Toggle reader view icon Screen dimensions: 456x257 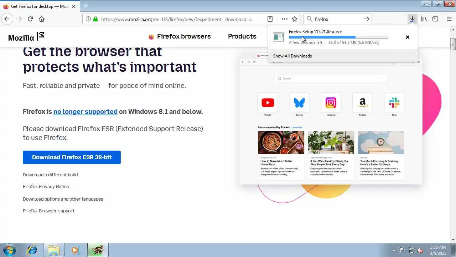270,19
